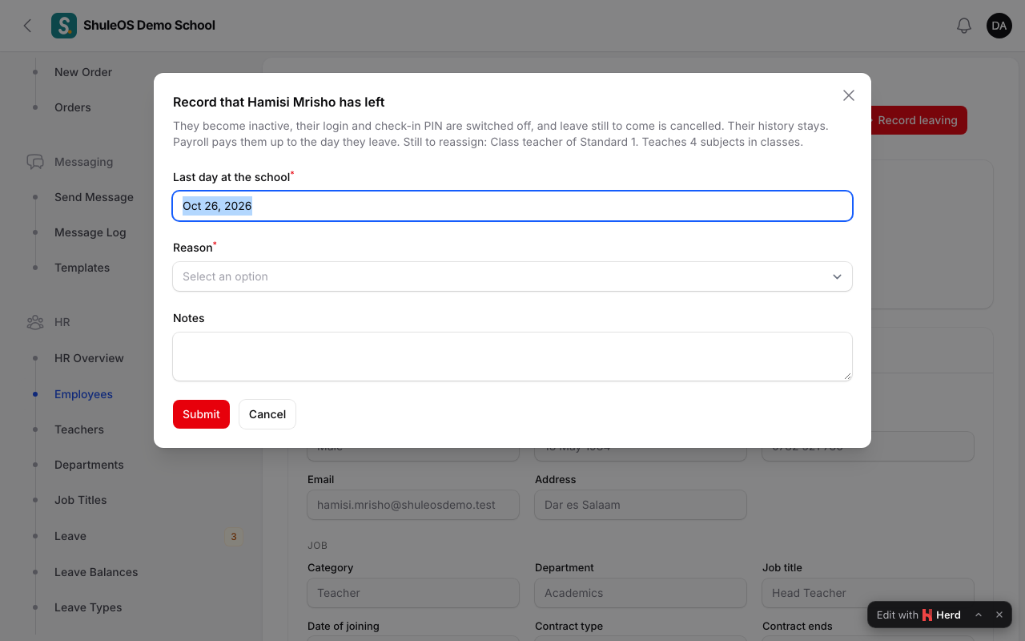1025x641 pixels.
Task: Submit the leaving record
Action: (201, 414)
